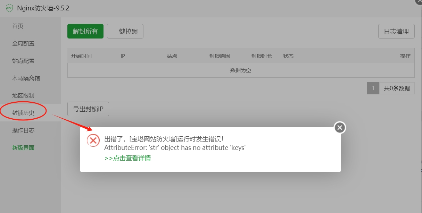Click the AttributeError message text
Screen dimensions: 422x213
(x=175, y=148)
